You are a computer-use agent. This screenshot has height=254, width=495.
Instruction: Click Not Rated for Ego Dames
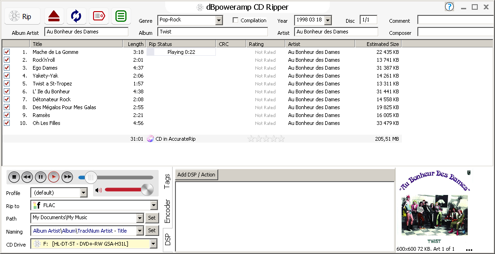tap(265, 68)
